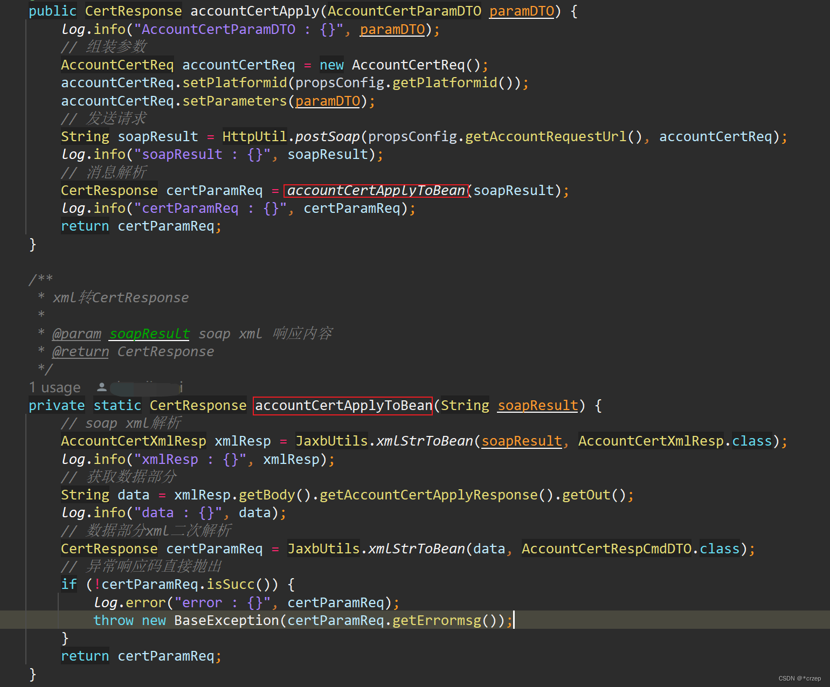Click the @param tag in Javadoc
This screenshot has height=687, width=830.
[77, 334]
